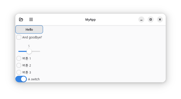Click the "버튼 3" label text
This screenshot has width=181, height=99.
point(27,73)
